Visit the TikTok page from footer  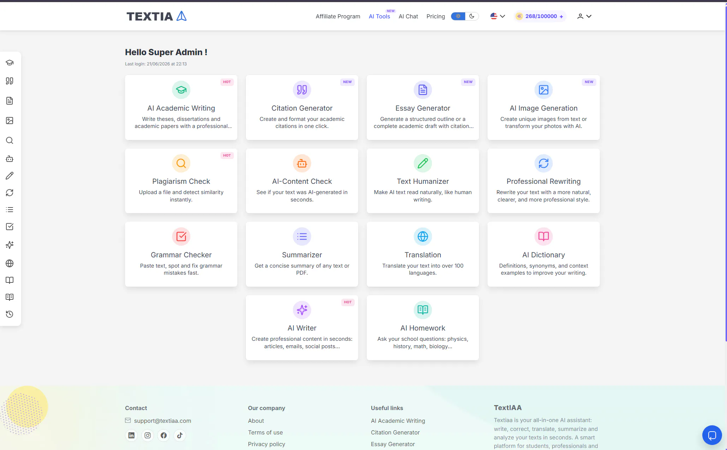pyautogui.click(x=180, y=436)
